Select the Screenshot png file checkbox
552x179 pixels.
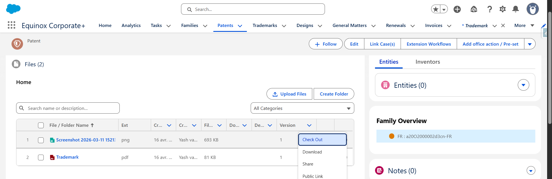pos(41,140)
